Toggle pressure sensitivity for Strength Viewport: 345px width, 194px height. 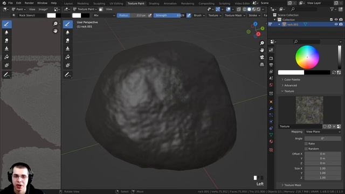coord(189,16)
